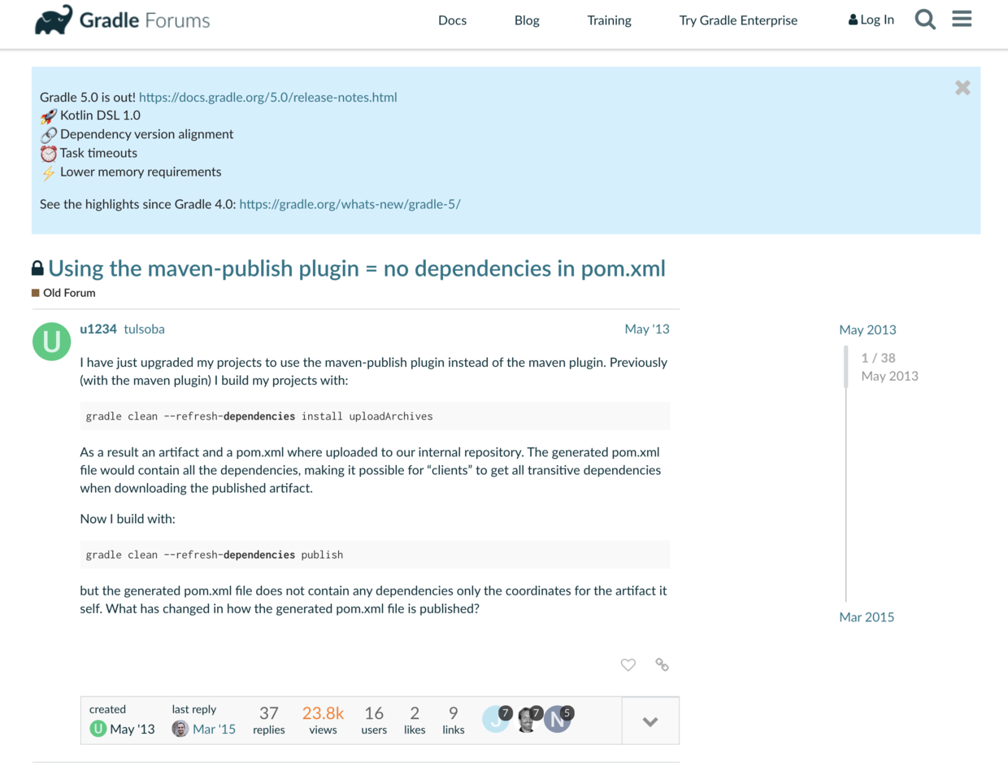The width and height of the screenshot is (1008, 767).
Task: Click the uploadArchives code block
Action: click(375, 416)
